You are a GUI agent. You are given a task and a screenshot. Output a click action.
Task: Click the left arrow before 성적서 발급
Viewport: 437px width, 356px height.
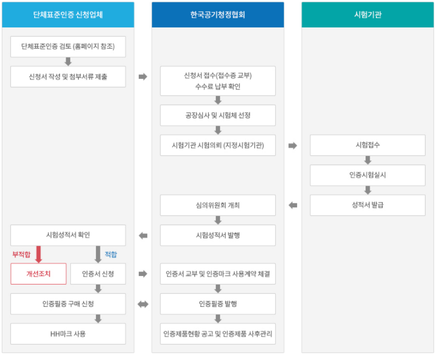292,206
